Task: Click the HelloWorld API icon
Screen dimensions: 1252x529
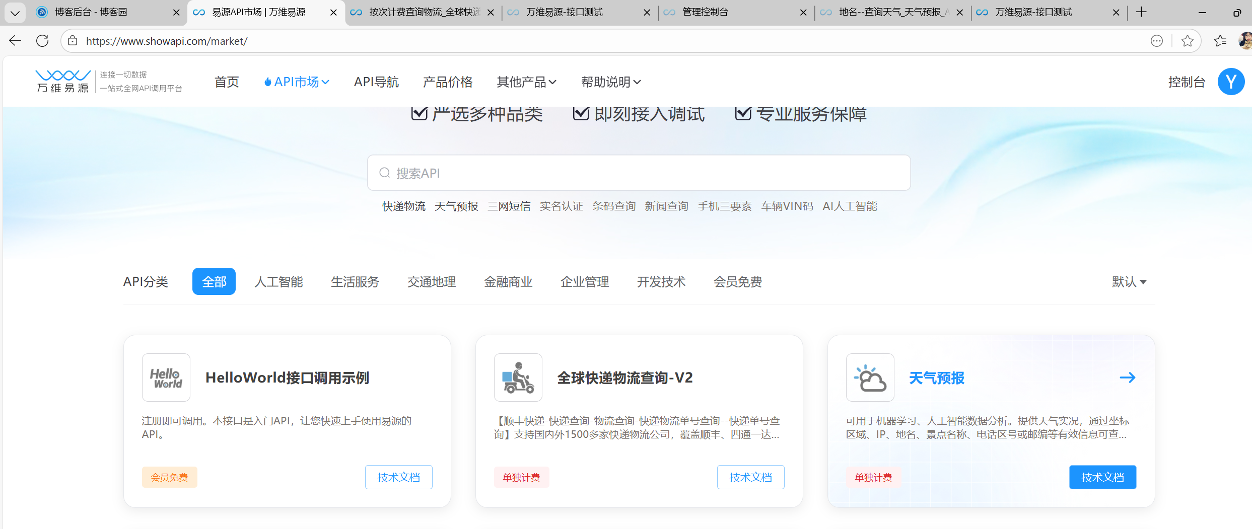Action: [x=166, y=377]
